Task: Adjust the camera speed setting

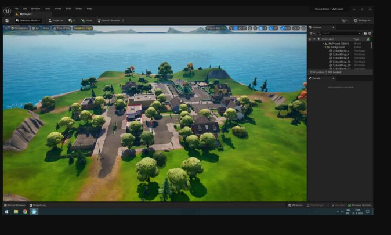Action: (296, 28)
